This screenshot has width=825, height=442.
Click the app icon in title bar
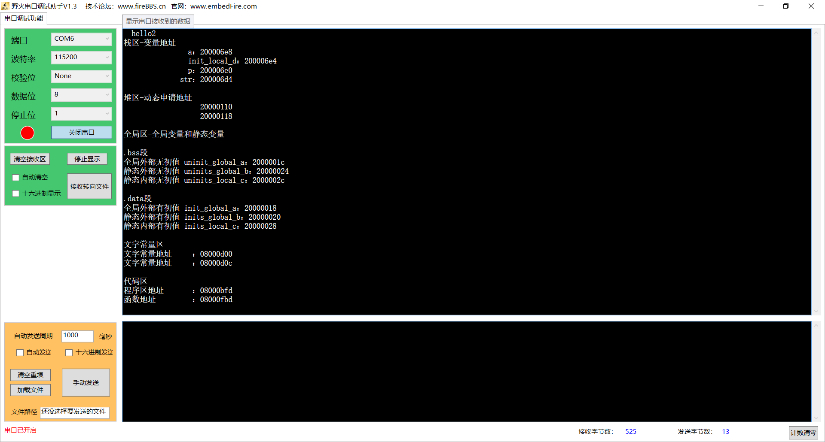click(x=5, y=6)
